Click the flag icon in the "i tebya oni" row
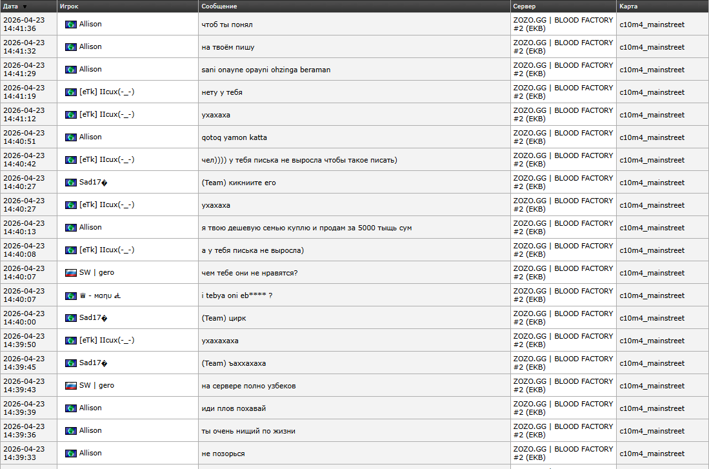Image resolution: width=709 pixels, height=469 pixels. [71, 295]
